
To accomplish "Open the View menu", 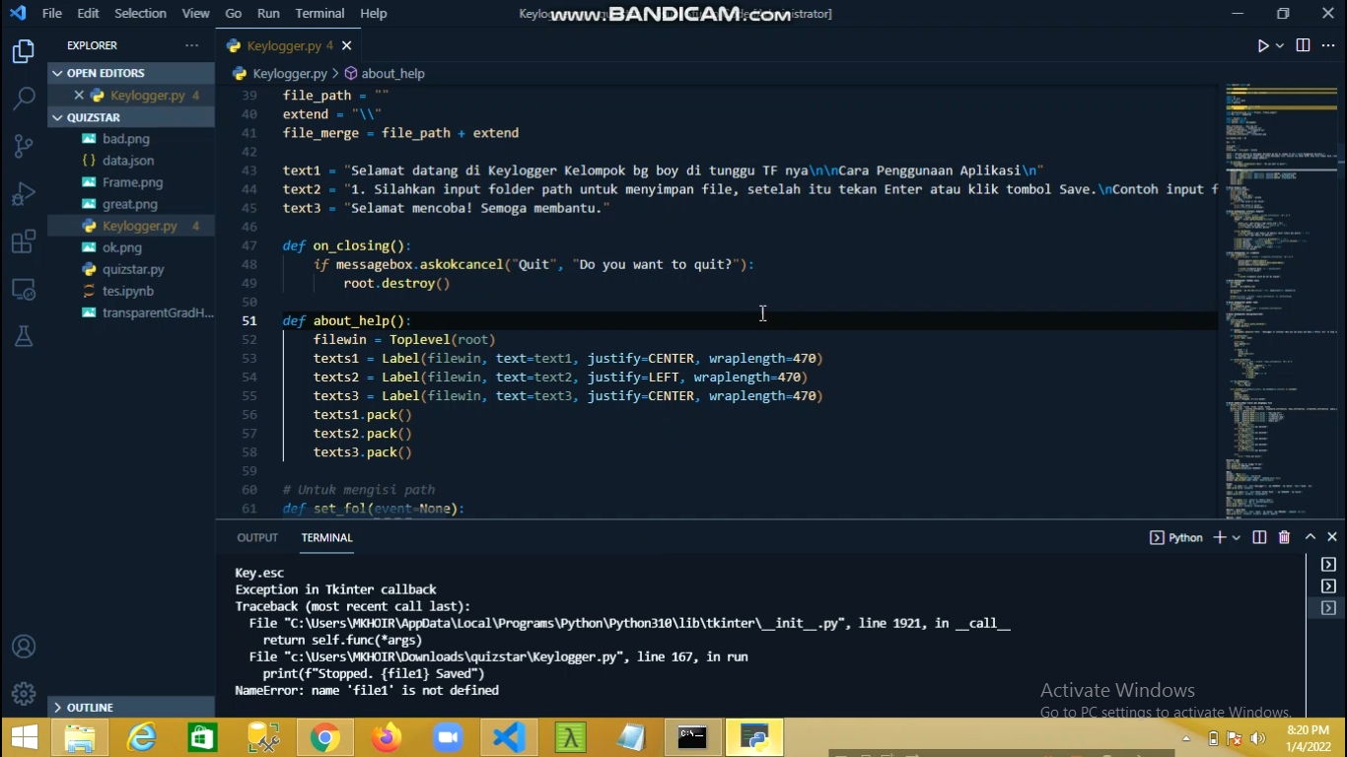I will pyautogui.click(x=195, y=13).
